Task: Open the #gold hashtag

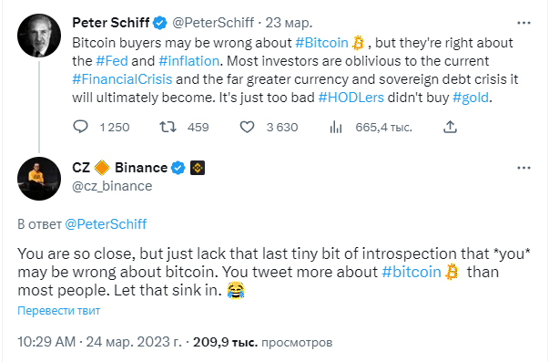Action: pyautogui.click(x=471, y=98)
